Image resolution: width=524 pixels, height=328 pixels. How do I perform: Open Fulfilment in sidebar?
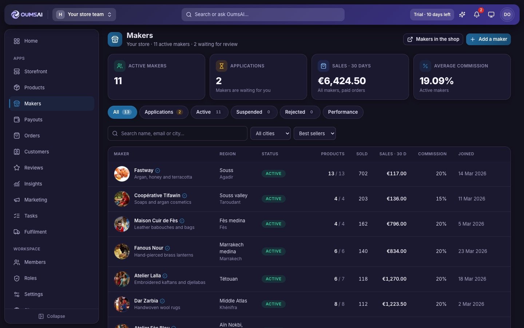(x=52, y=232)
